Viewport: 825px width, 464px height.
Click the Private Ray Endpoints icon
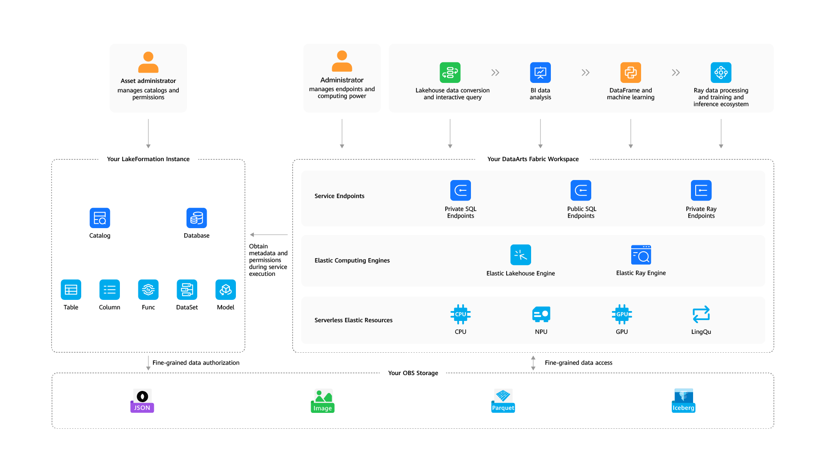pyautogui.click(x=701, y=190)
